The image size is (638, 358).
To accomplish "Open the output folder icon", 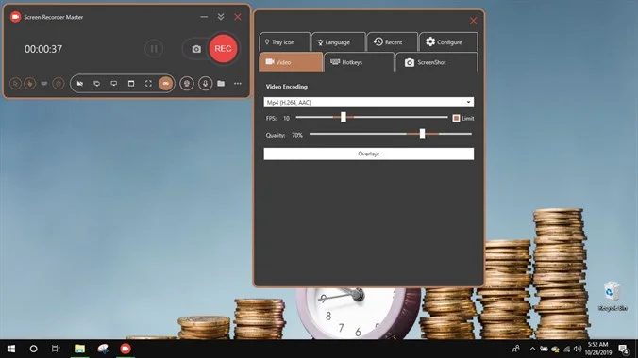I will pyautogui.click(x=221, y=83).
